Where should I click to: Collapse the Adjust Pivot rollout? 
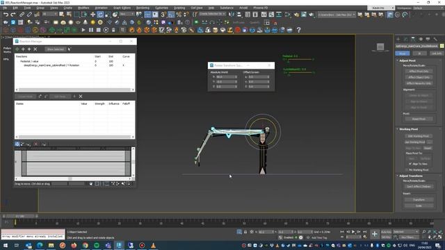pyautogui.click(x=407, y=60)
